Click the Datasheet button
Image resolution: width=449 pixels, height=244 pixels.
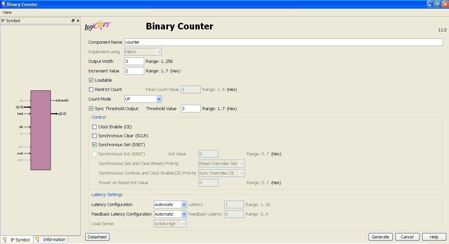click(97, 237)
